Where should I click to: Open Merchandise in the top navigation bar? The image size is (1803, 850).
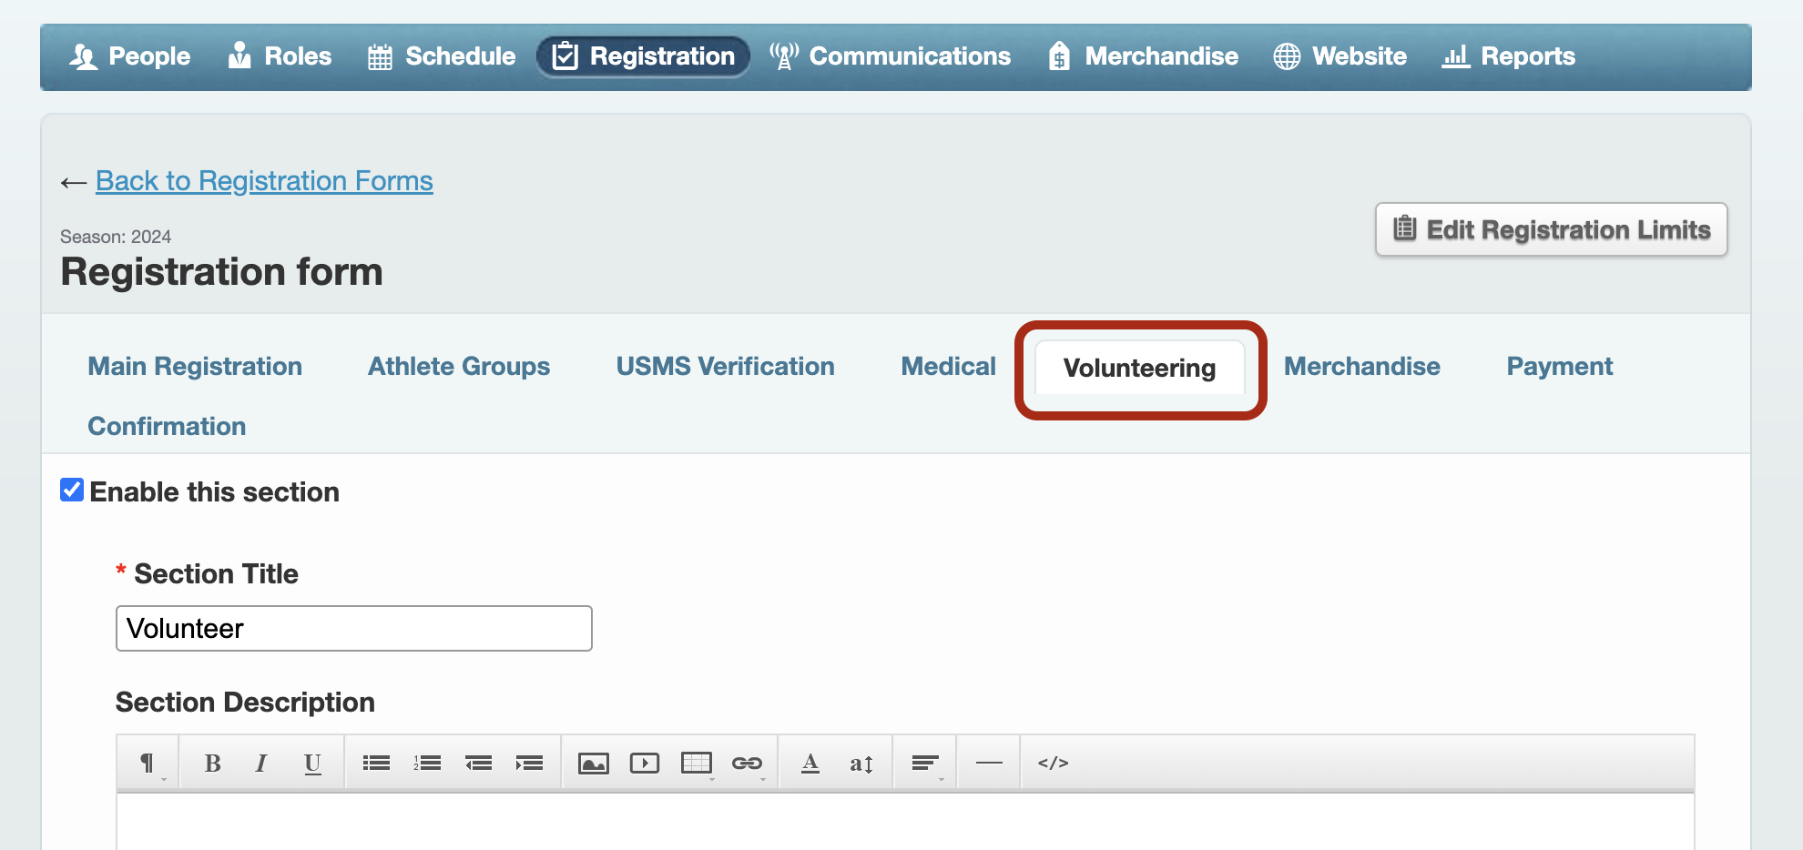1143,56
